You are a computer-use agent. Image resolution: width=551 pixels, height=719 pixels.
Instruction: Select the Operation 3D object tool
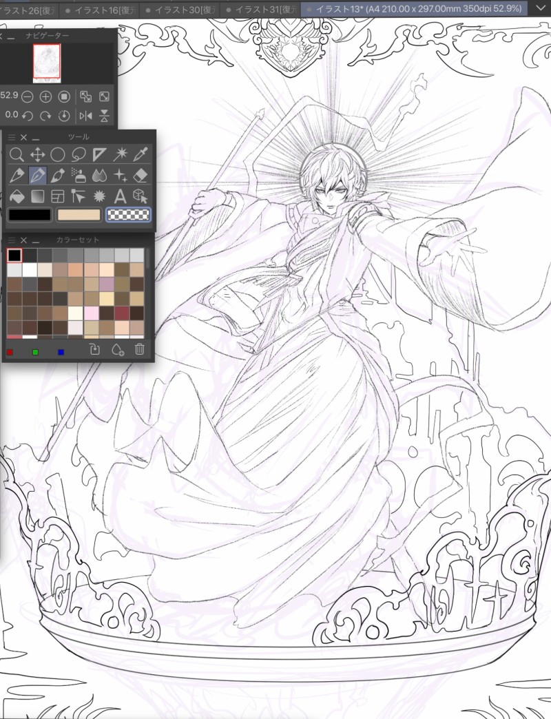(x=141, y=197)
